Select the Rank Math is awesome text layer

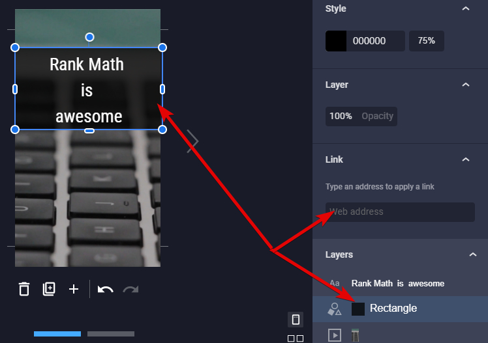397,283
